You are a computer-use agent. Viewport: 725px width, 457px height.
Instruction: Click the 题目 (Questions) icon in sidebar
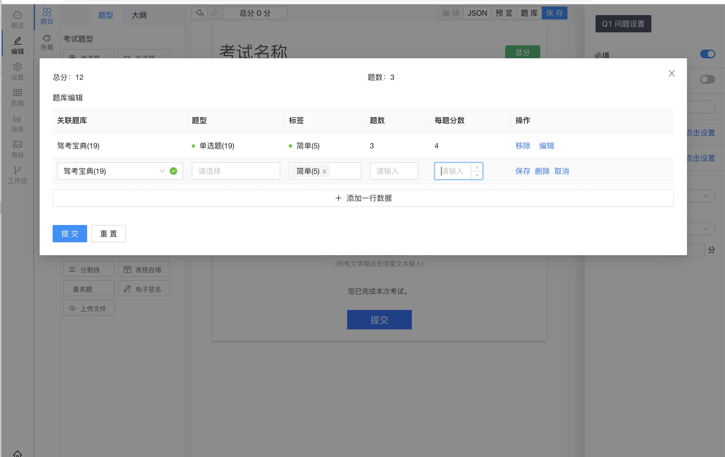(46, 15)
